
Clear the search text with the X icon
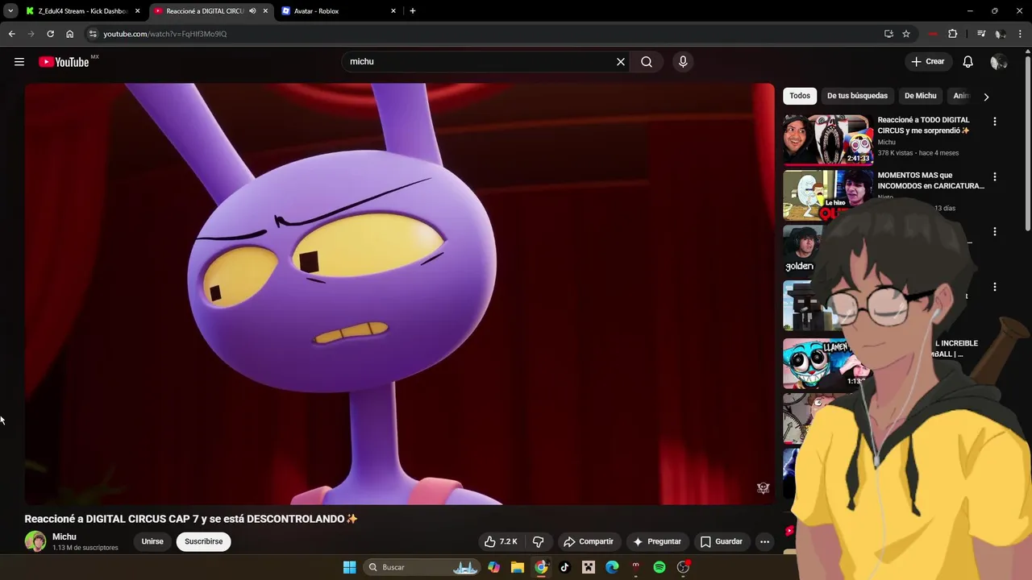point(621,62)
